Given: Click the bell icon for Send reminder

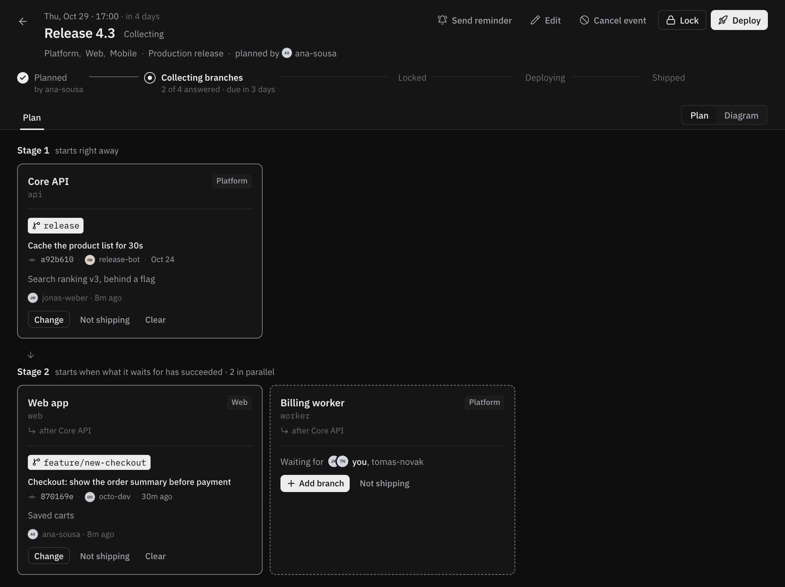Looking at the screenshot, I should (442, 20).
